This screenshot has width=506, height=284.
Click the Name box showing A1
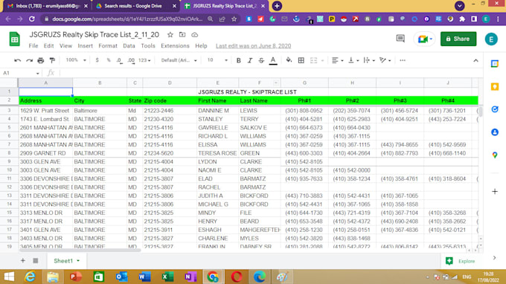(21, 73)
